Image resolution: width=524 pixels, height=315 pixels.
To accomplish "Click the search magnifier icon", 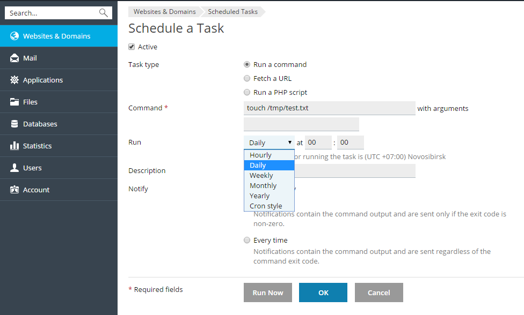I will pyautogui.click(x=104, y=13).
